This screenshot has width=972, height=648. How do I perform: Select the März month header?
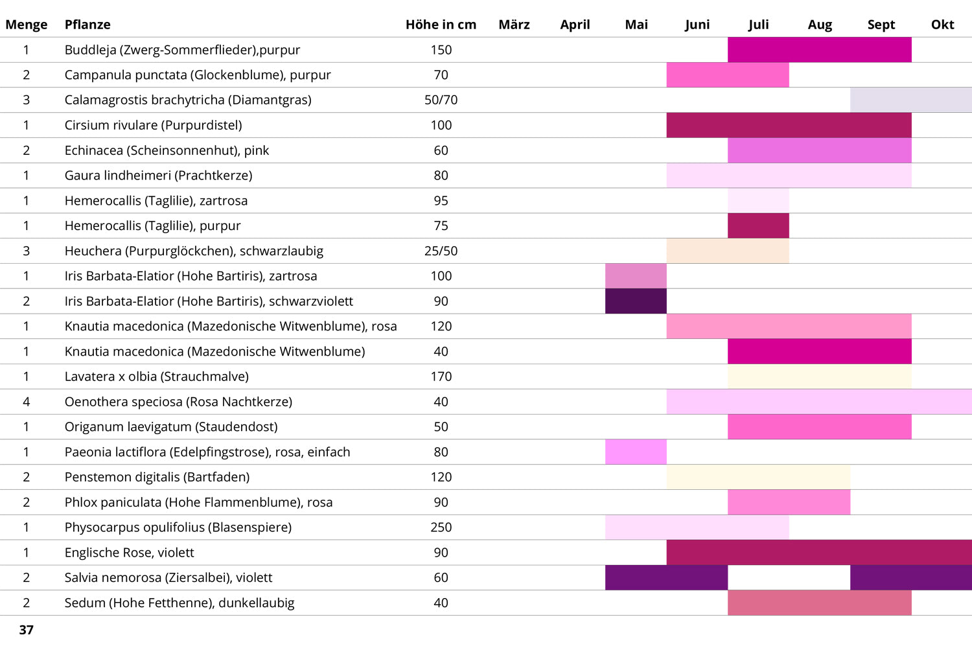pos(514,25)
